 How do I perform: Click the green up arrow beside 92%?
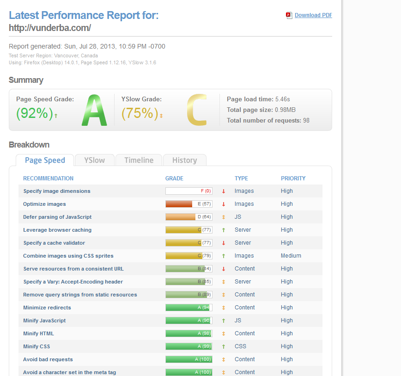pos(56,116)
